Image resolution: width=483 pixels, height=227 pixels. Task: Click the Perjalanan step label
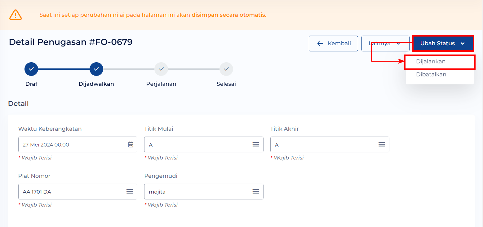(161, 84)
